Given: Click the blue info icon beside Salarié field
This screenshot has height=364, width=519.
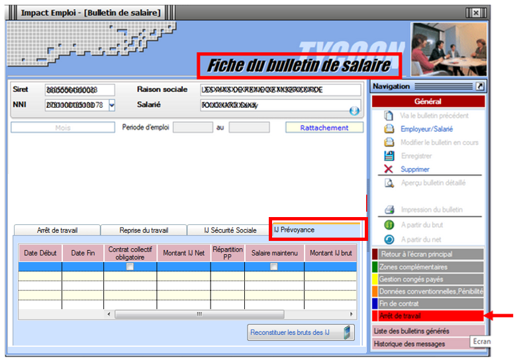Looking at the screenshot, I should [354, 111].
